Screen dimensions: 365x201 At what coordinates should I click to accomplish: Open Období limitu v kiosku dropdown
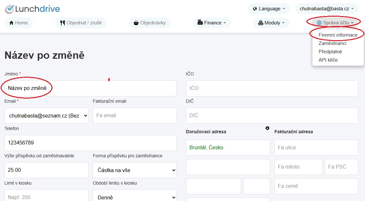point(135,196)
